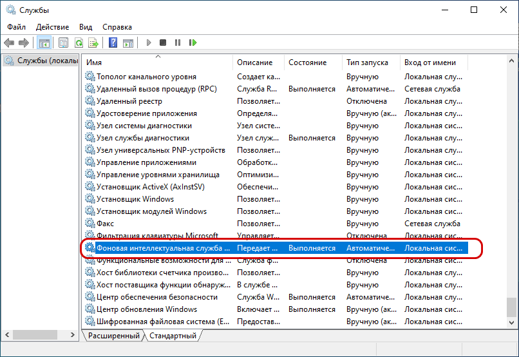Pause the selected service (pause icon)
The height and width of the screenshot is (357, 519).
[x=178, y=43]
